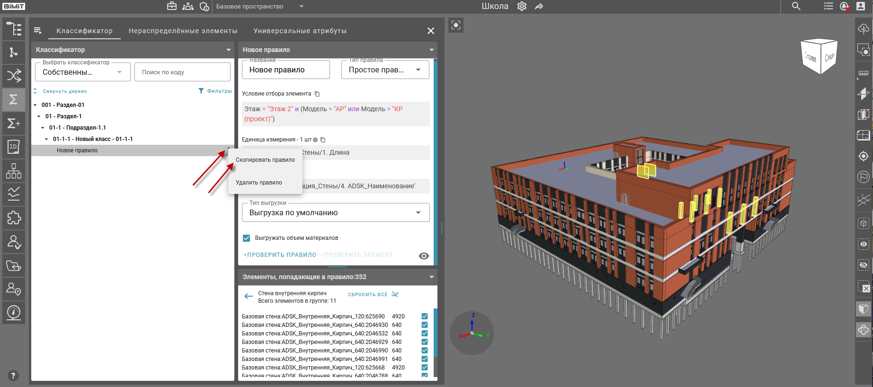Screen dimensions: 873x387
Task: Select Скопировать правило from context menu
Action: pyautogui.click(x=265, y=160)
